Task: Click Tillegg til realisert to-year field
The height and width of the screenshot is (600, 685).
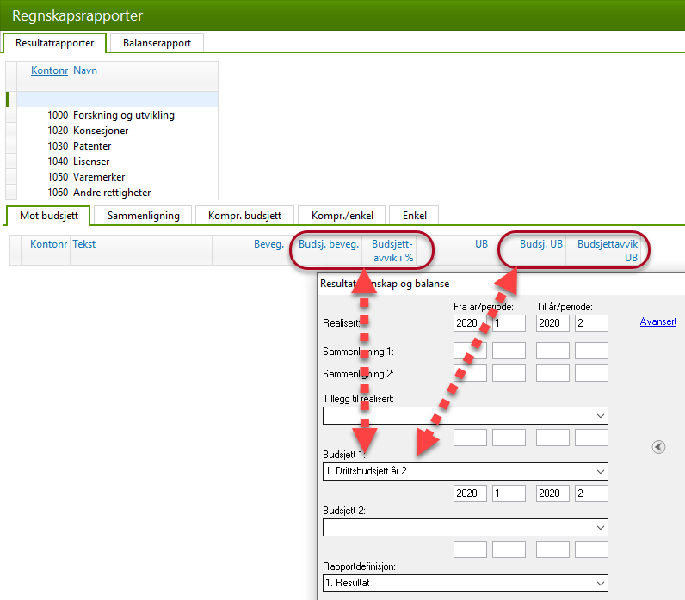Action: pyautogui.click(x=552, y=438)
